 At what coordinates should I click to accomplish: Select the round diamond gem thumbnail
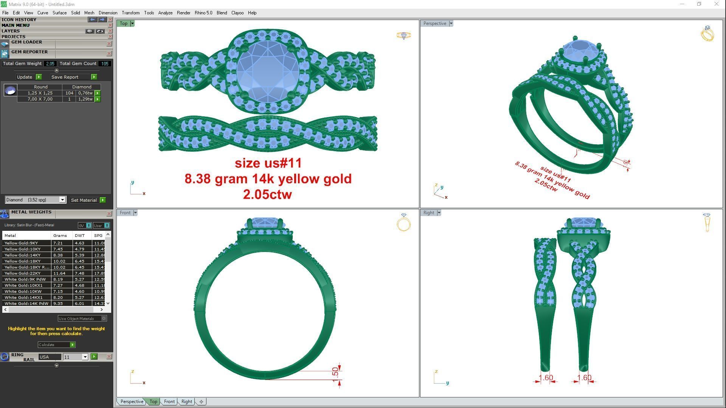10,90
